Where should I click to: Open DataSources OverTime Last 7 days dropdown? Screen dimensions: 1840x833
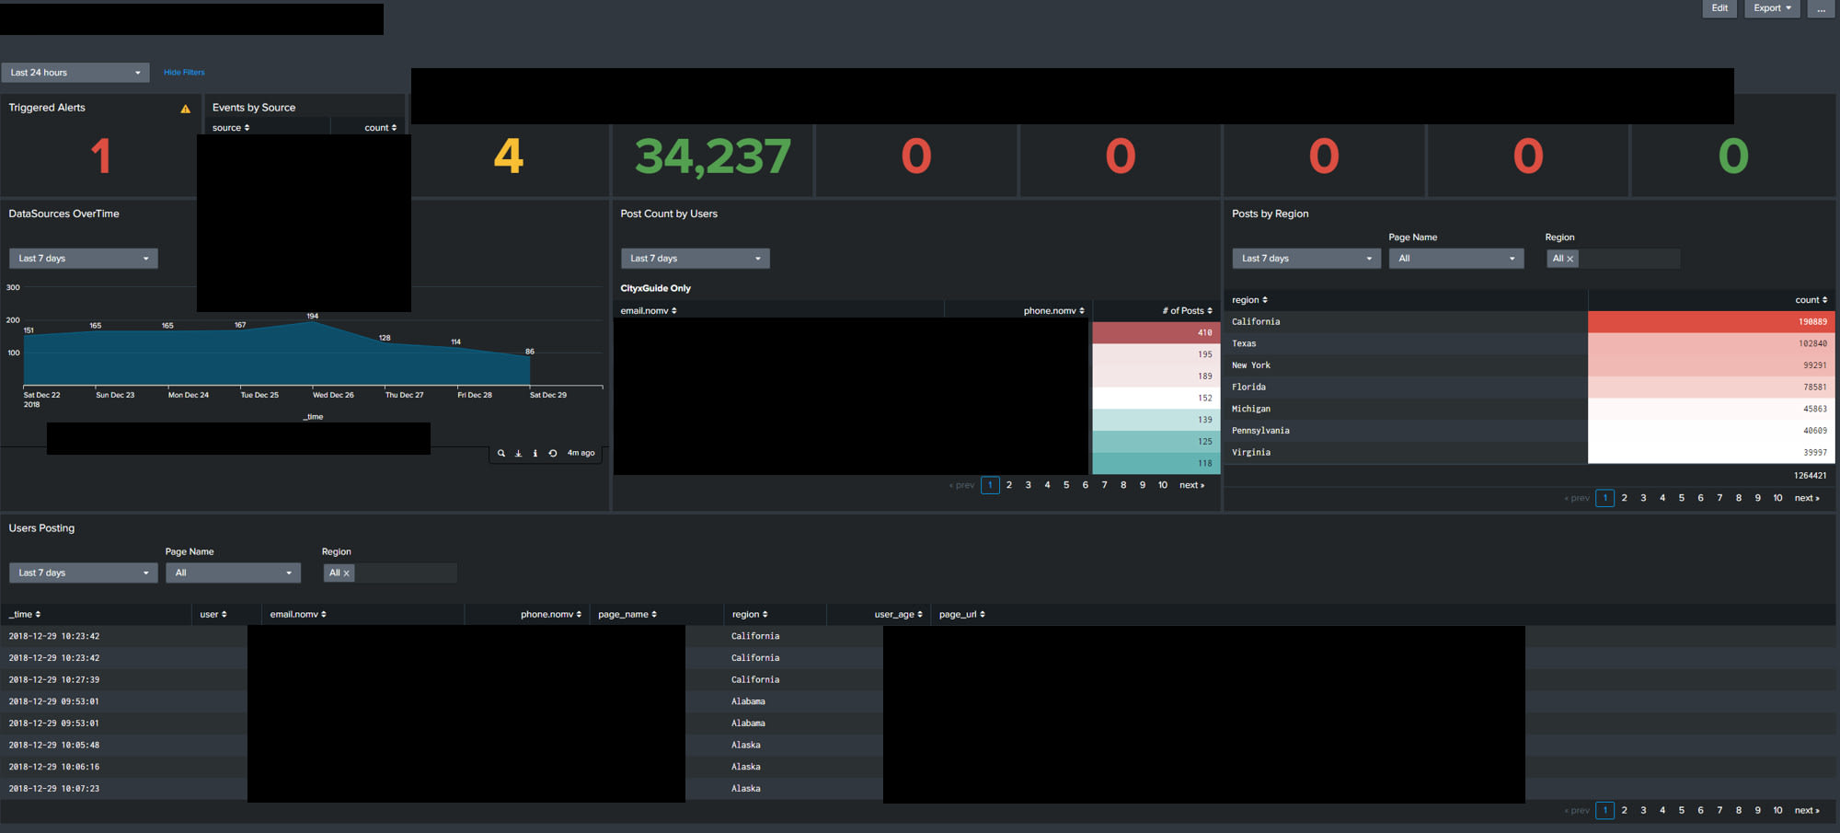coord(84,259)
